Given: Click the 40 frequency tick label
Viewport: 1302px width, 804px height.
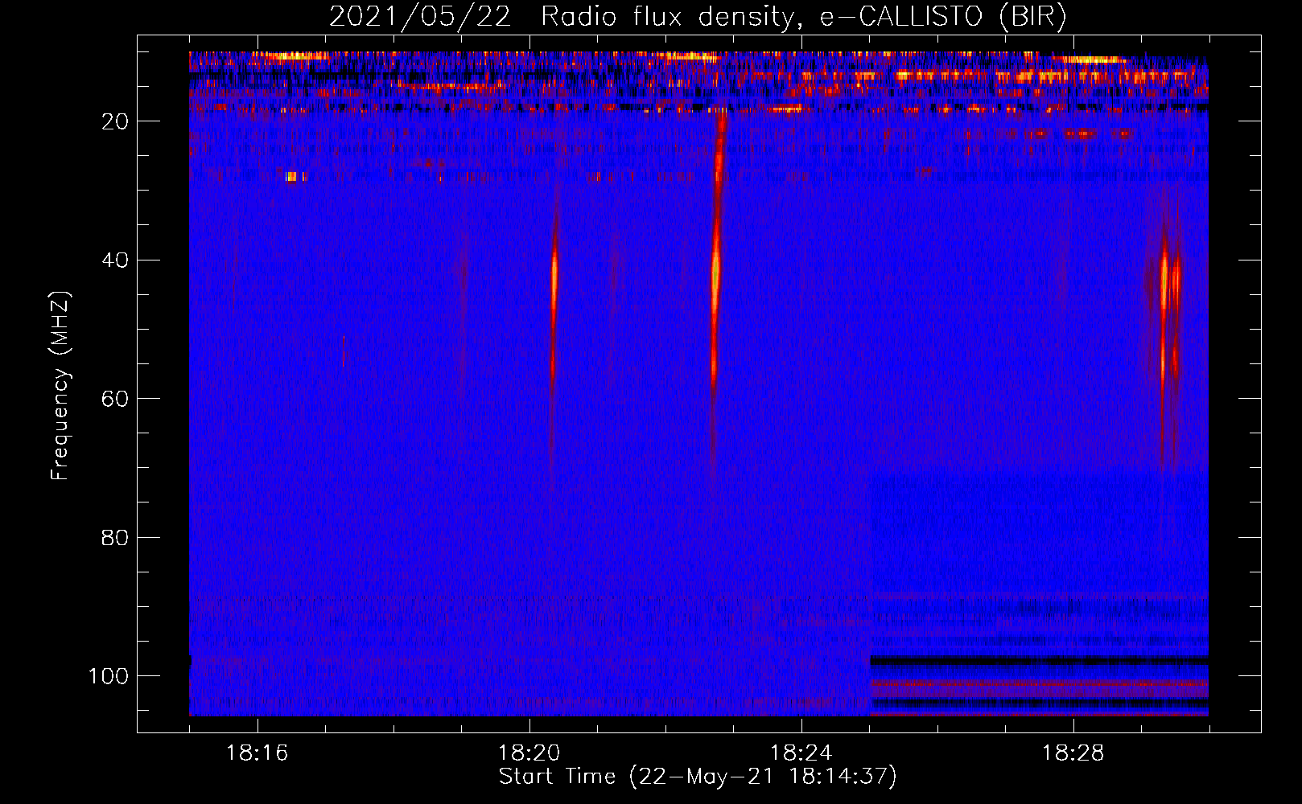Looking at the screenshot, I should pyautogui.click(x=116, y=260).
